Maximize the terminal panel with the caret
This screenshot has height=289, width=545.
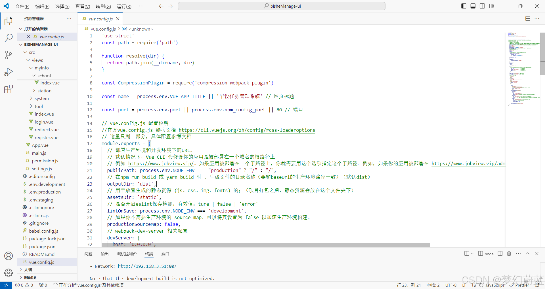pyautogui.click(x=528, y=254)
